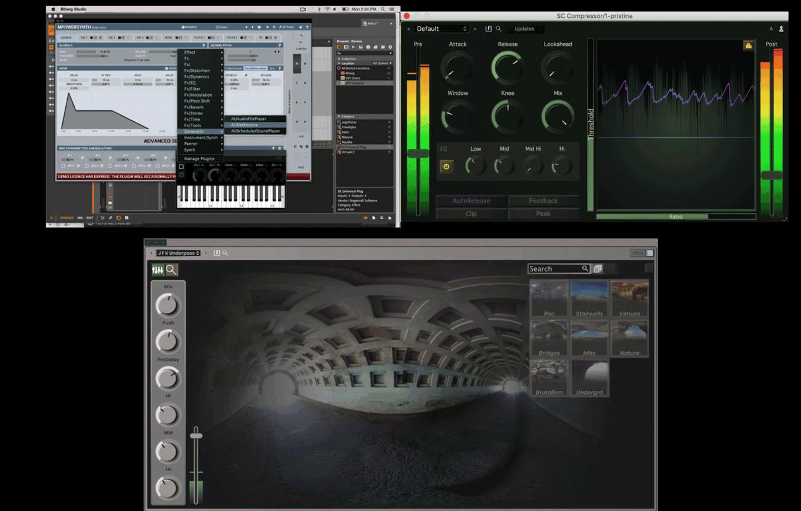Click the Bitwig browser devices orange icon
The width and height of the screenshot is (801, 511).
click(339, 47)
